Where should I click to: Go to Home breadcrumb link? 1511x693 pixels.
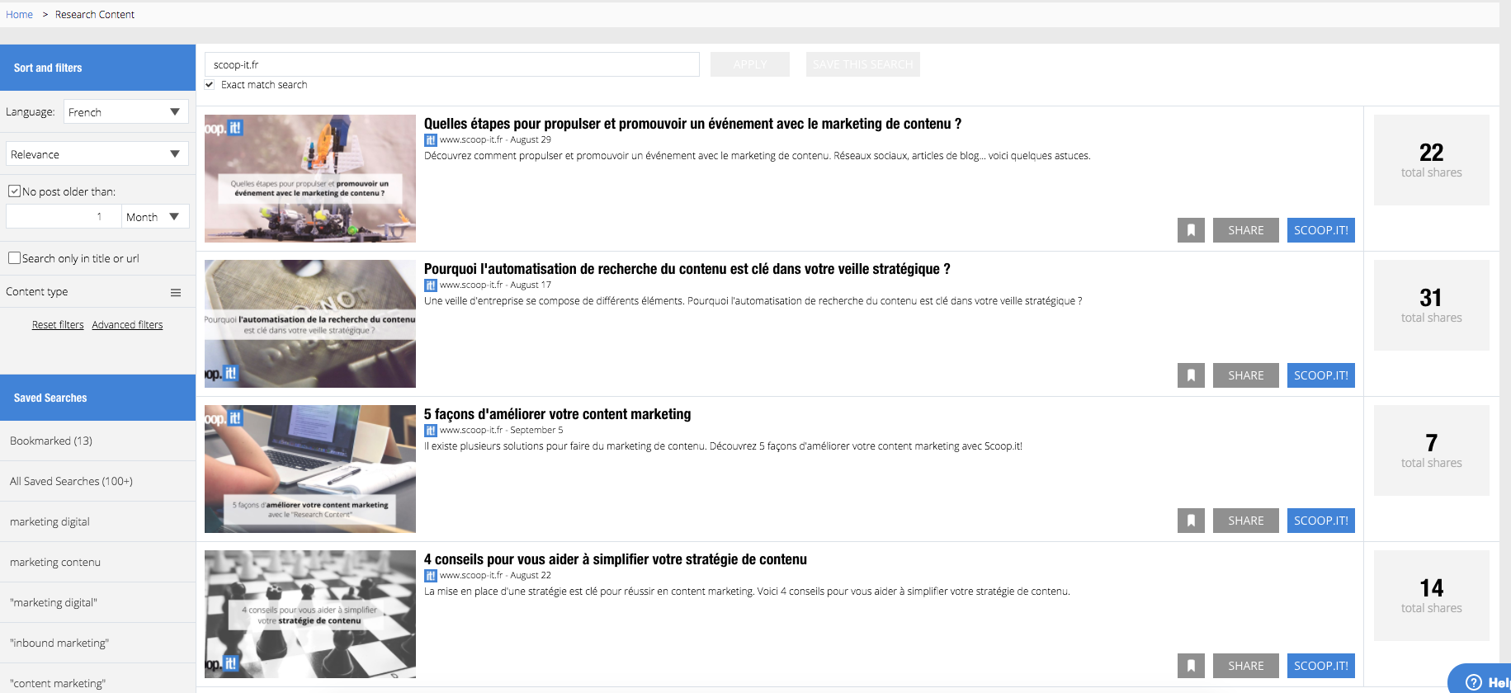pyautogui.click(x=19, y=15)
